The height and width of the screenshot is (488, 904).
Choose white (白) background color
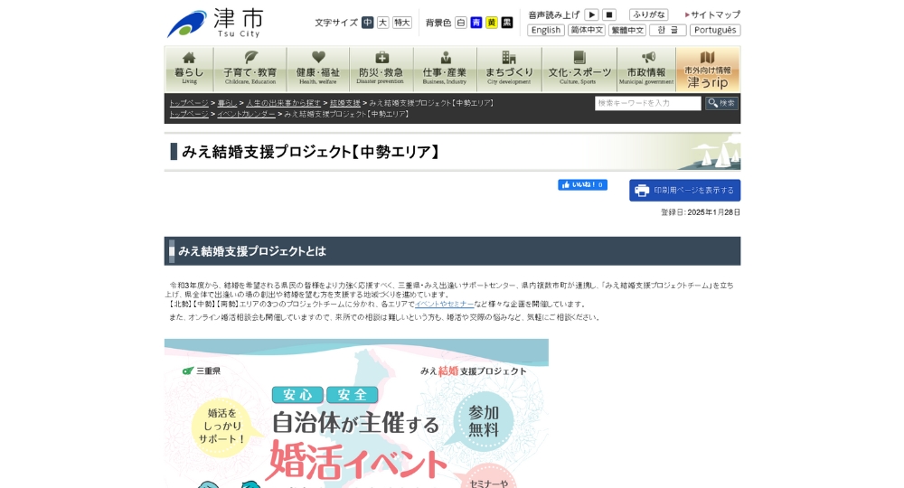461,23
